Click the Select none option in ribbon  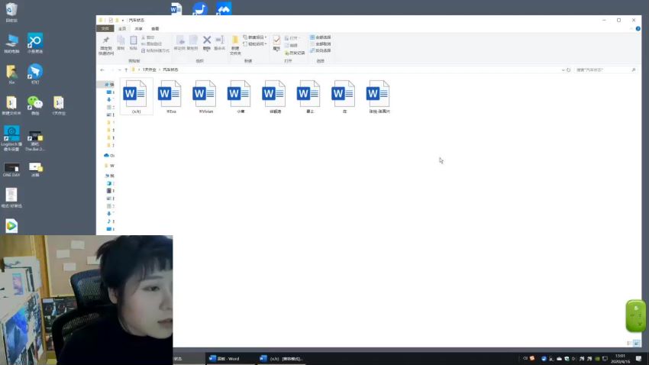[x=321, y=44]
